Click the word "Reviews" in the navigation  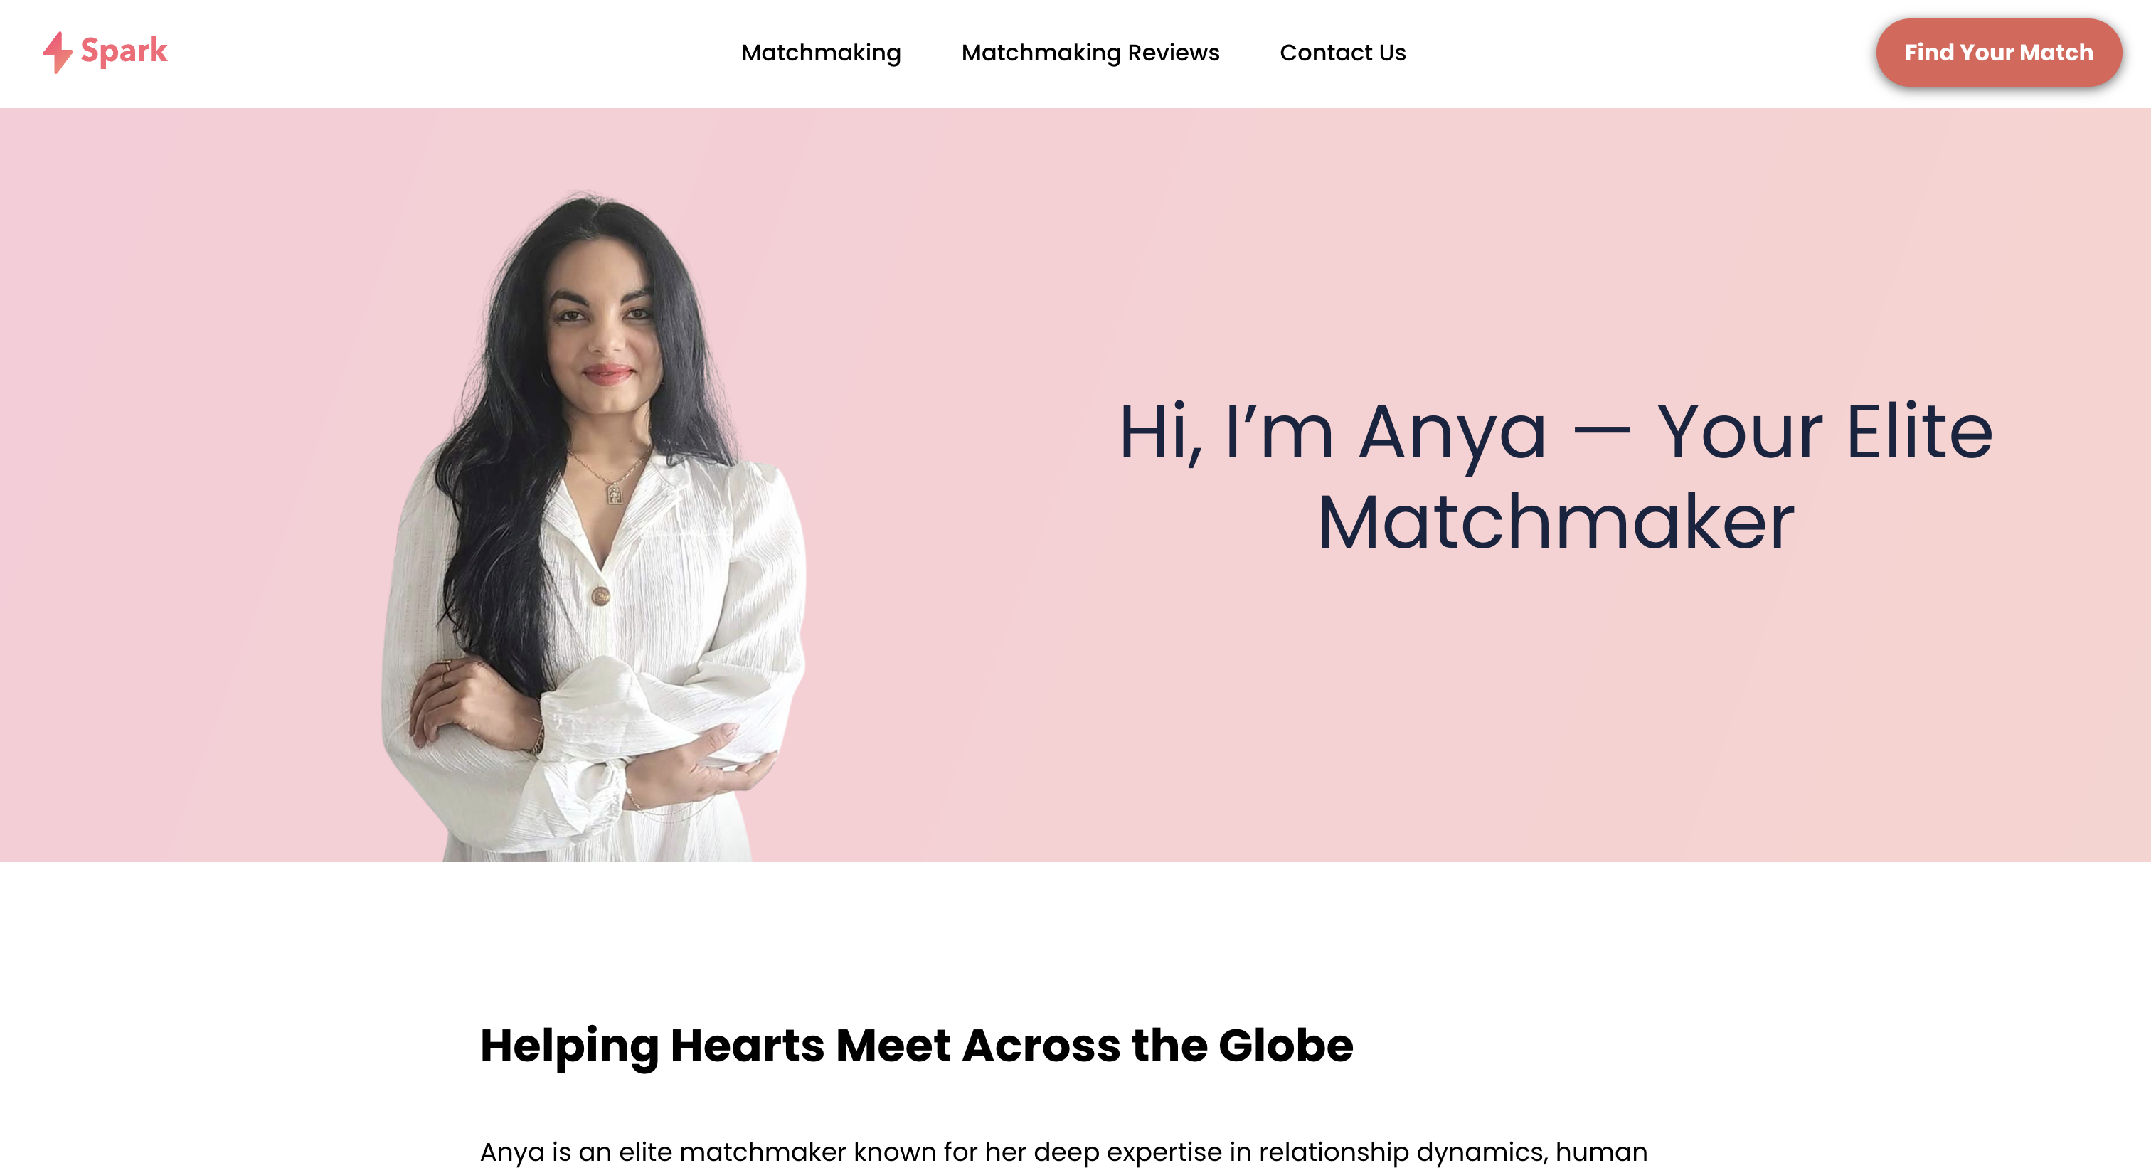pos(1173,53)
